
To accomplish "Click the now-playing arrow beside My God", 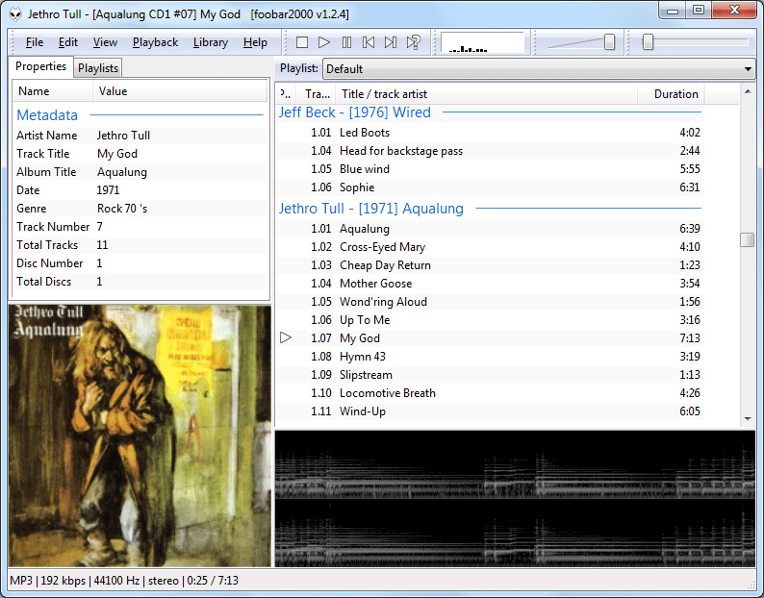I will [x=286, y=337].
